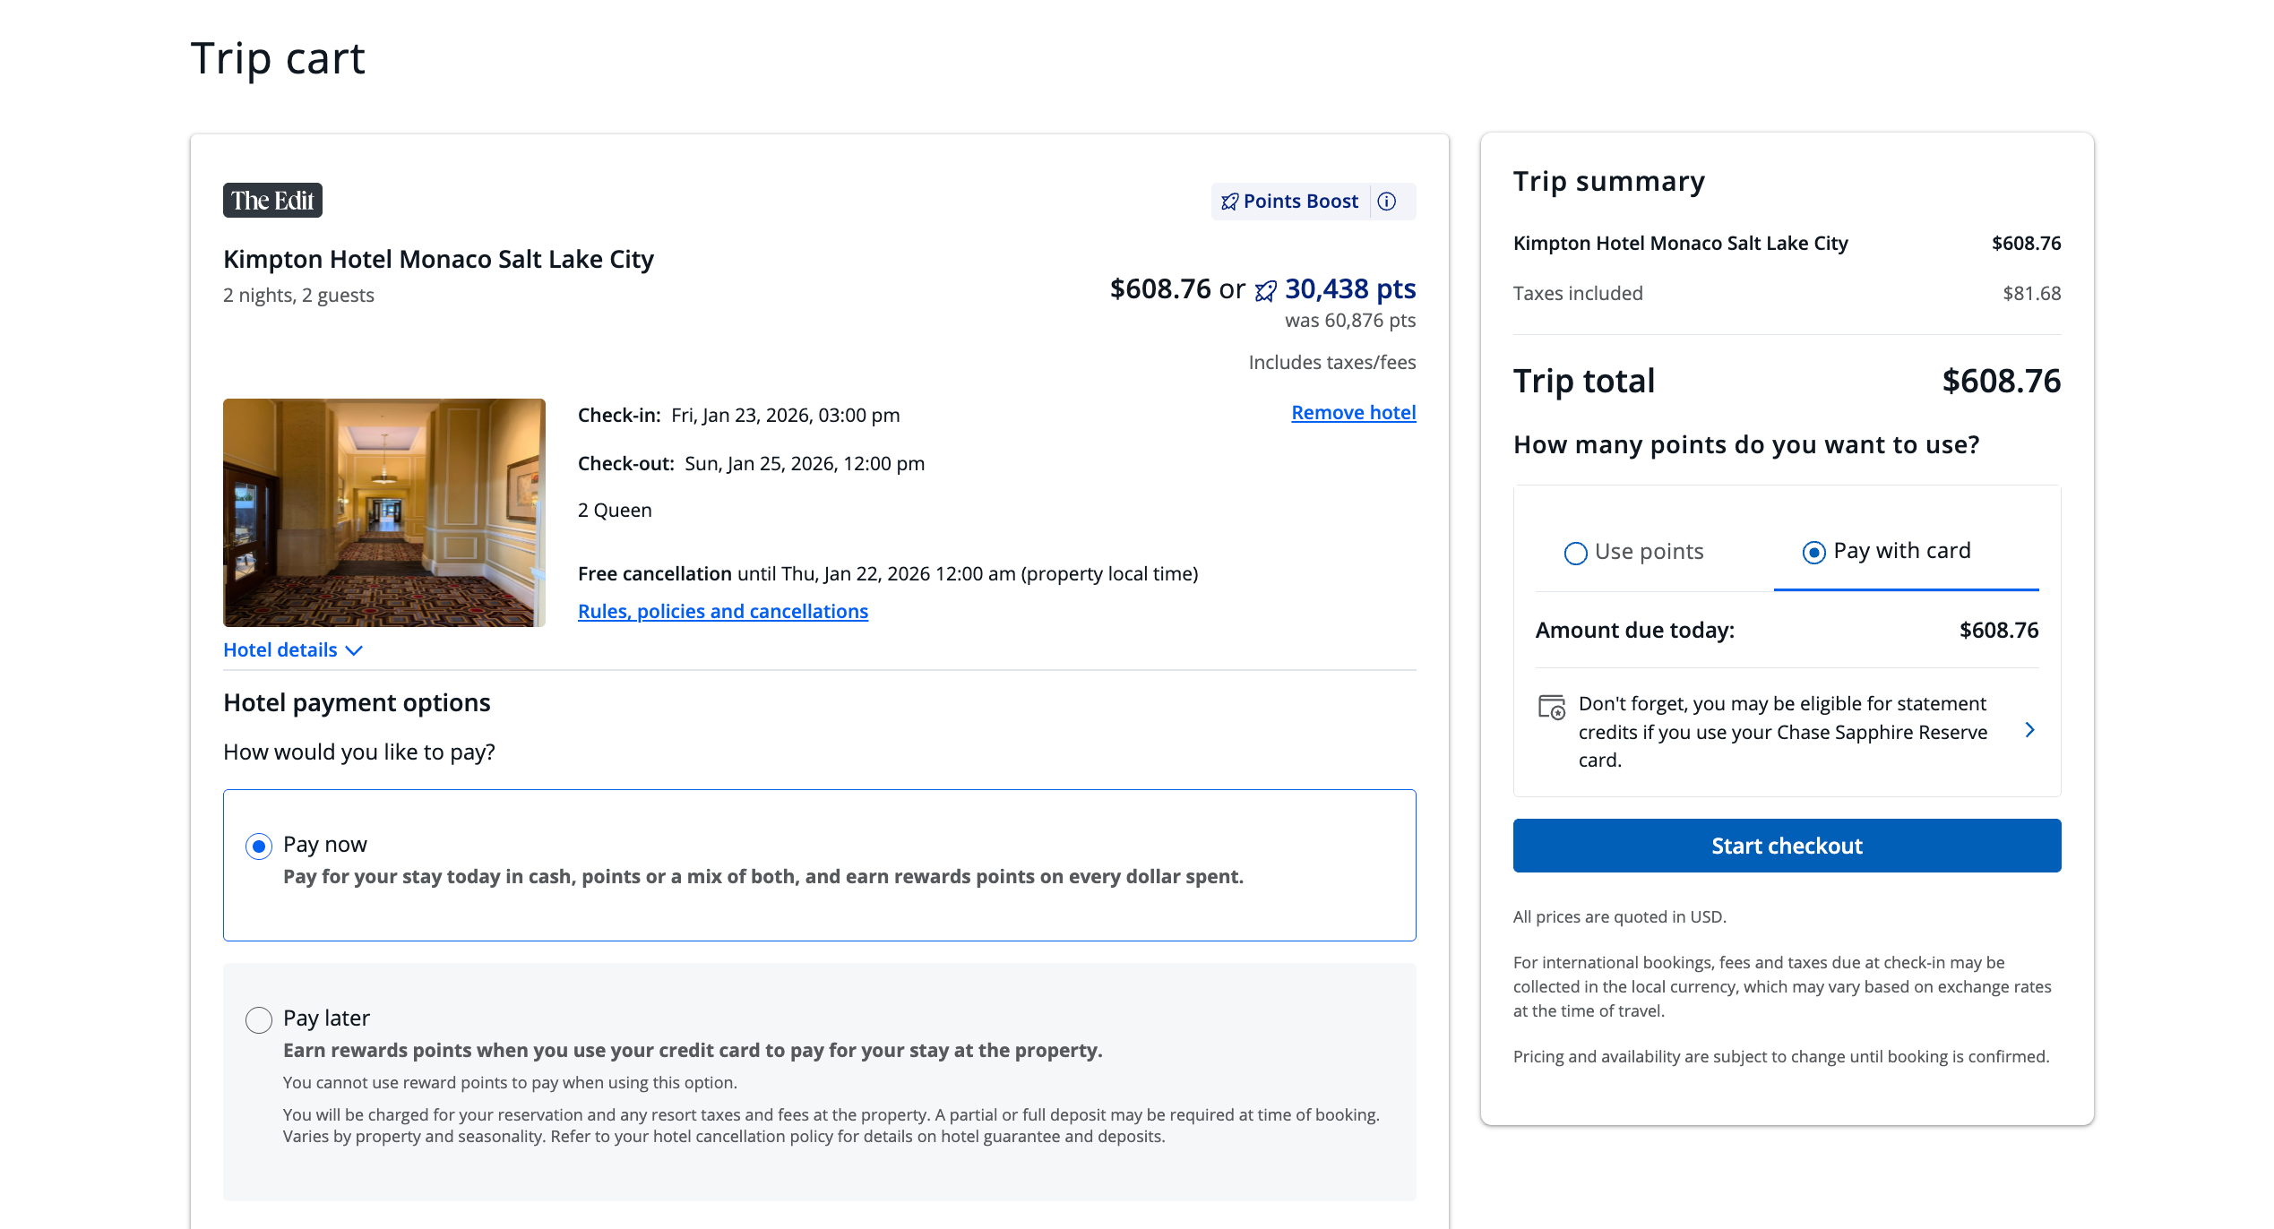The image size is (2274, 1229).
Task: Click the Check-out date Sun, Jan 25, 2026
Action: pyautogui.click(x=804, y=464)
